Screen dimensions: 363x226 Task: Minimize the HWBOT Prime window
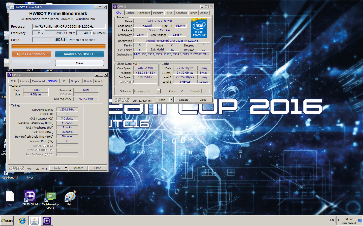[x=96, y=7]
